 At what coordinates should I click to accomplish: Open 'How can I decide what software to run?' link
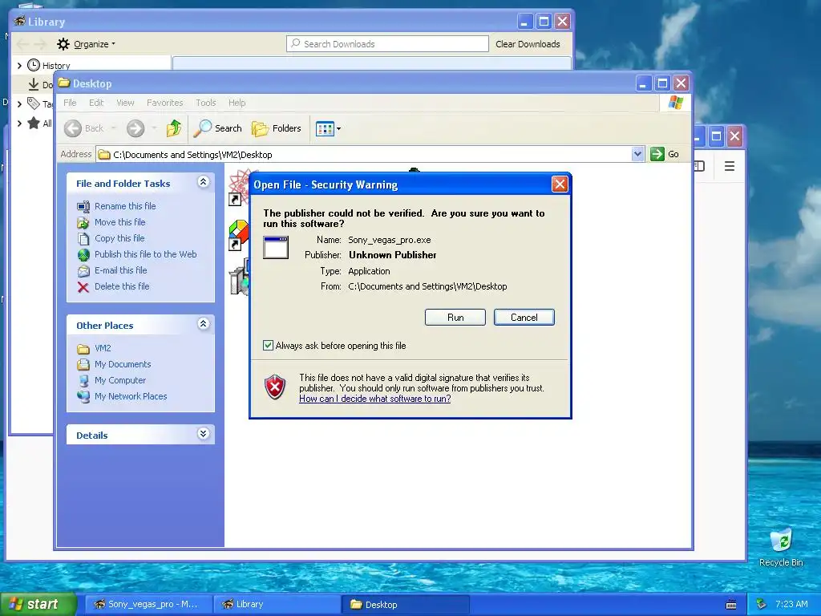tap(375, 399)
